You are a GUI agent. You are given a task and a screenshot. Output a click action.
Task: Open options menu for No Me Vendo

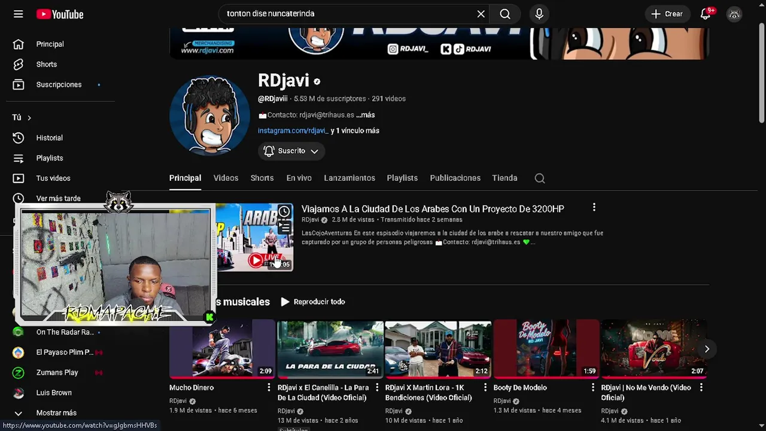tap(701, 388)
